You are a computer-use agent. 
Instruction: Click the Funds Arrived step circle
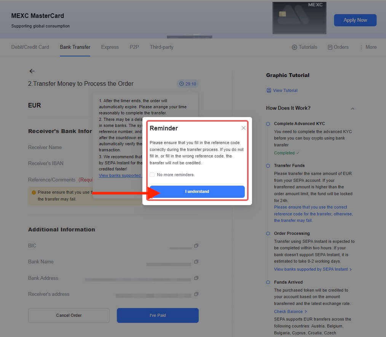268,282
